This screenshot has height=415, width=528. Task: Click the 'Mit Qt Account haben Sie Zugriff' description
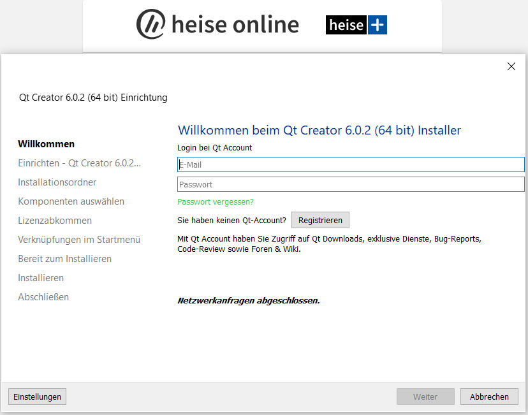tap(329, 244)
